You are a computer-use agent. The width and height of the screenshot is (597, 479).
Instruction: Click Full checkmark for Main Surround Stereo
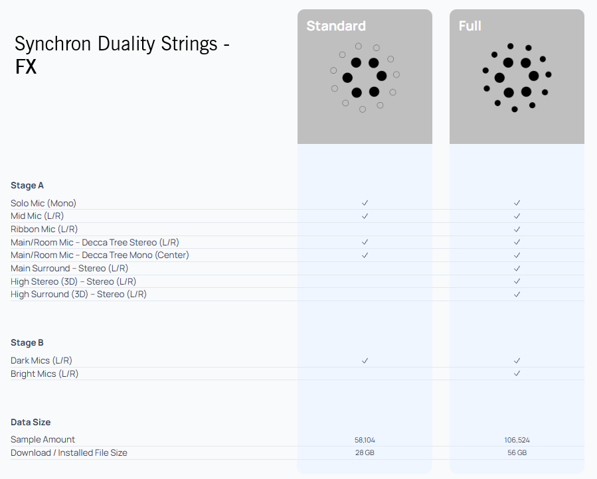(517, 269)
